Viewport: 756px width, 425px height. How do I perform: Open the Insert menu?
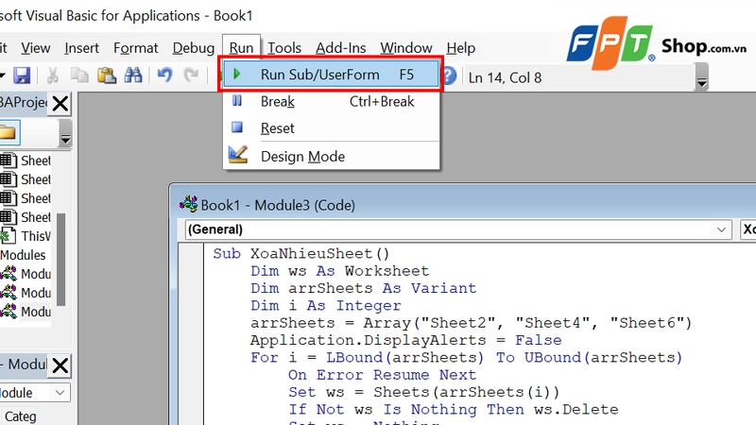tap(81, 48)
